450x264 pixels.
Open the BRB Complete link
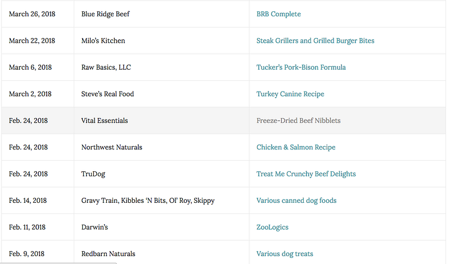coord(278,14)
